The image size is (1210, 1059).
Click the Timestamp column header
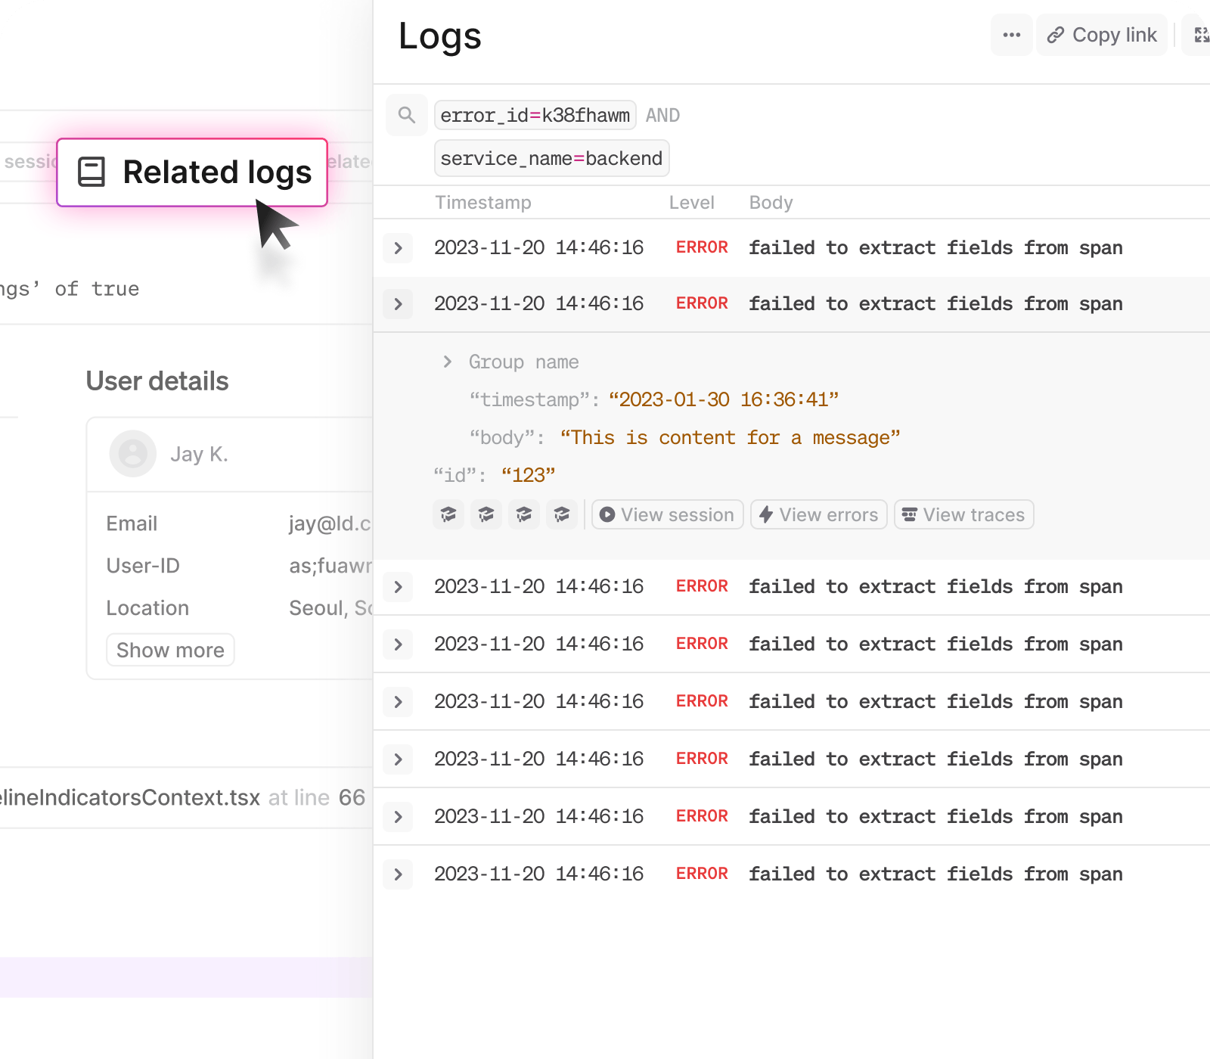(482, 203)
